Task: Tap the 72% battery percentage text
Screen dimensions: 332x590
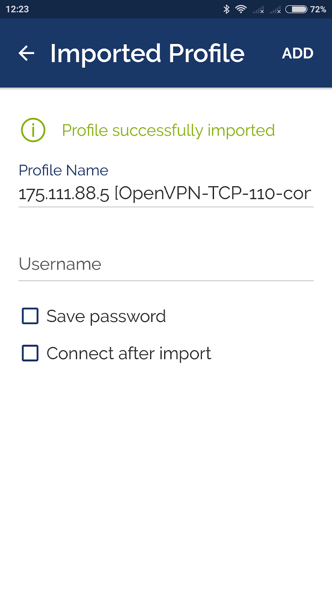Action: coord(318,9)
